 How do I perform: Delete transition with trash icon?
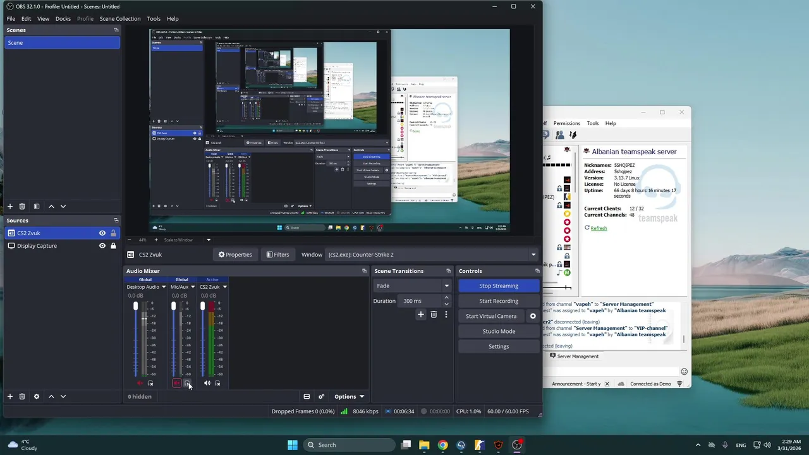tap(434, 314)
